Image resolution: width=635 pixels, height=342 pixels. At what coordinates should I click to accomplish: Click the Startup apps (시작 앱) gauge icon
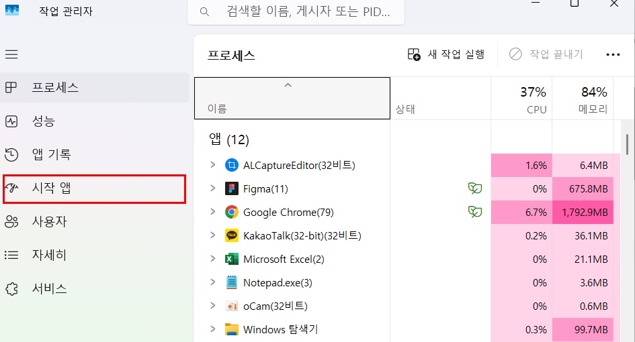click(11, 188)
